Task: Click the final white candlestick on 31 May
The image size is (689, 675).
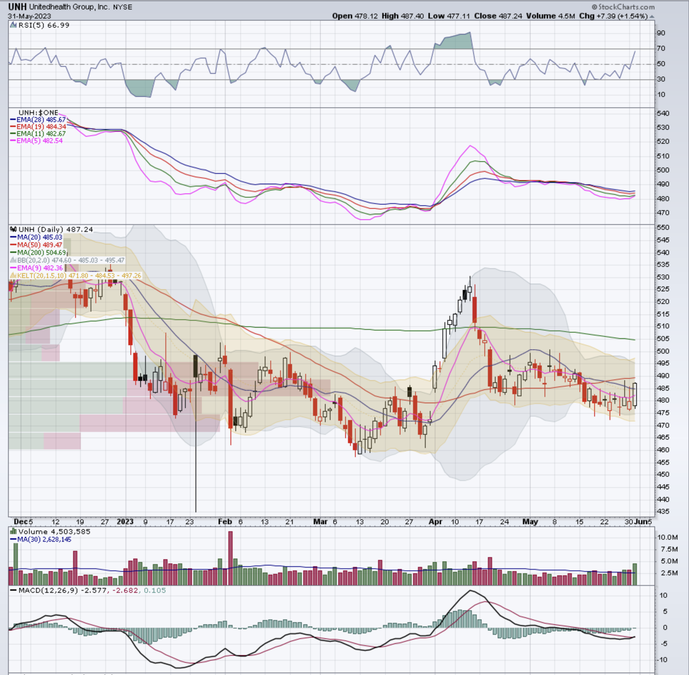Action: click(x=635, y=395)
